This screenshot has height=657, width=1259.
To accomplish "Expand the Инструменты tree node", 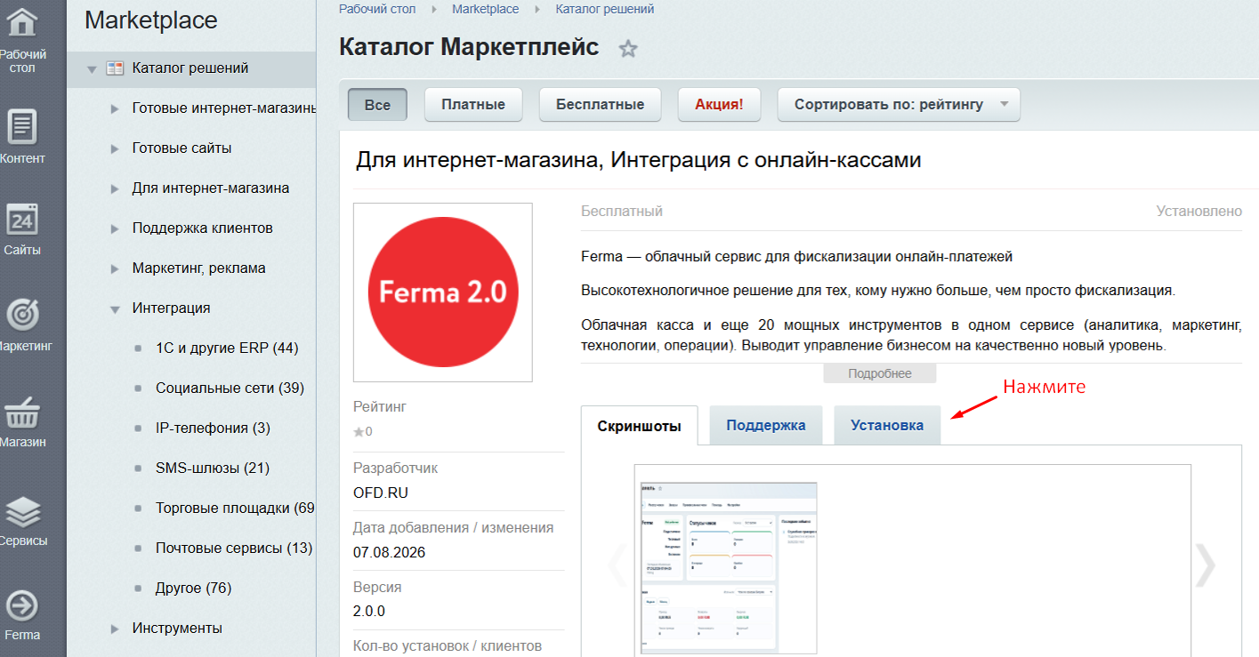I will coord(115,629).
